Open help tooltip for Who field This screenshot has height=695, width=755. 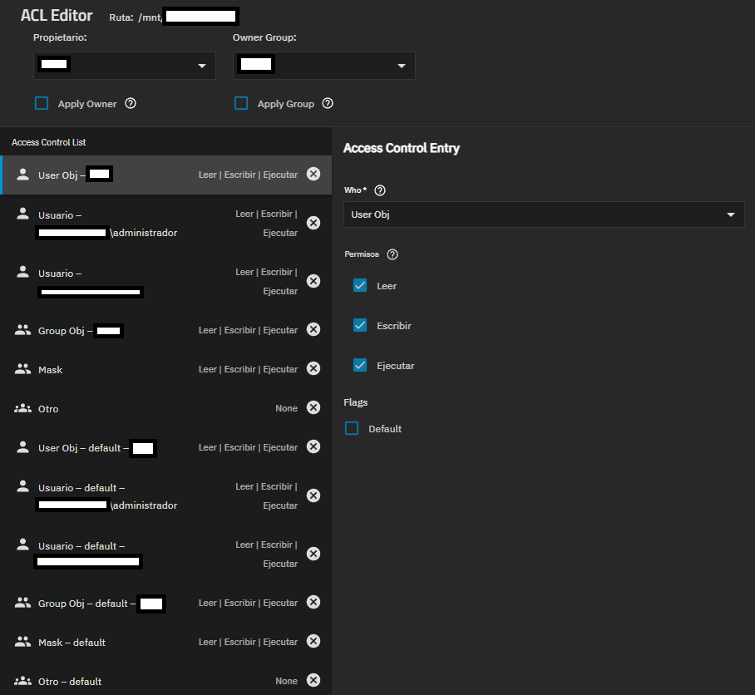point(380,190)
